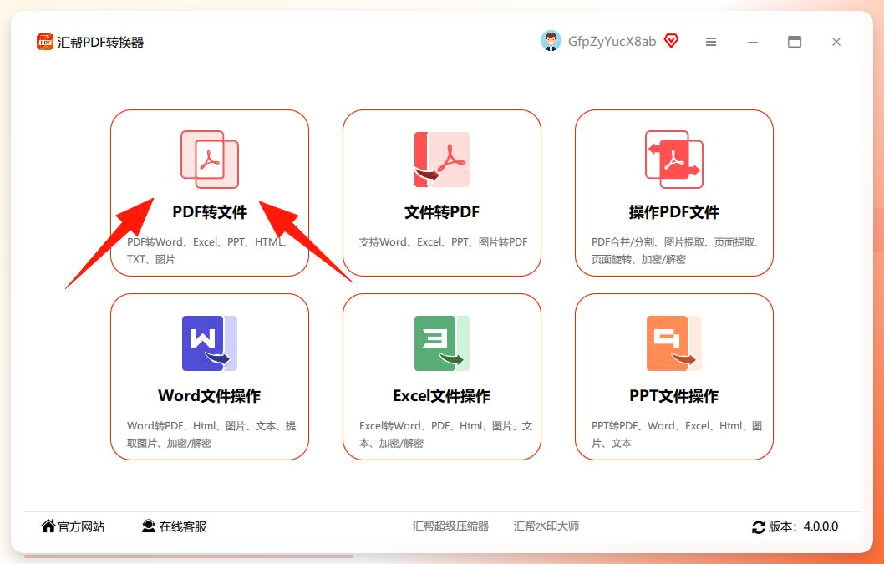Maximize the converter window
Viewport: 884px width, 564px height.
click(x=795, y=42)
